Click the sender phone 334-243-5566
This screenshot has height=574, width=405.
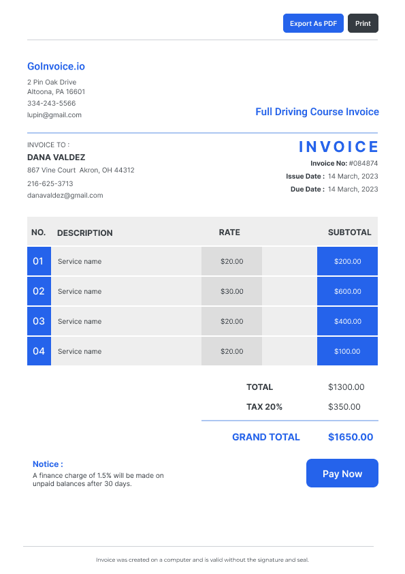point(52,103)
